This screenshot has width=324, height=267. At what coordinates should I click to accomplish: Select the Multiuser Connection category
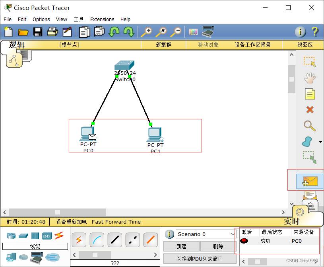pyautogui.click(x=52, y=257)
